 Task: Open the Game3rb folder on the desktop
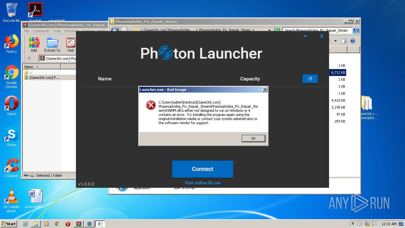(369, 108)
